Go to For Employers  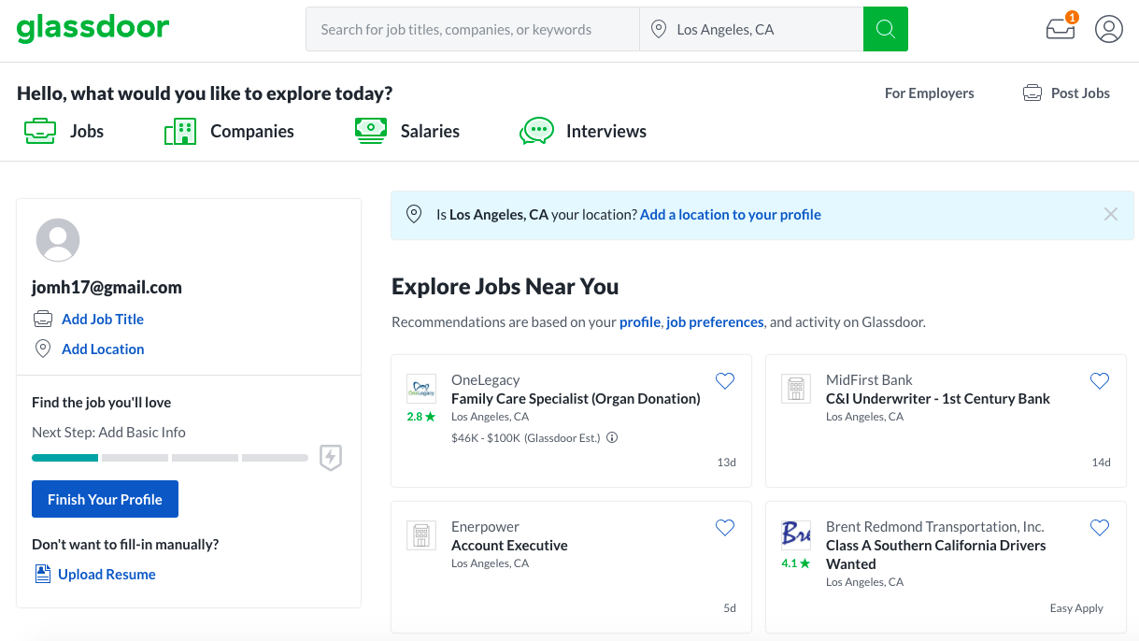930,93
